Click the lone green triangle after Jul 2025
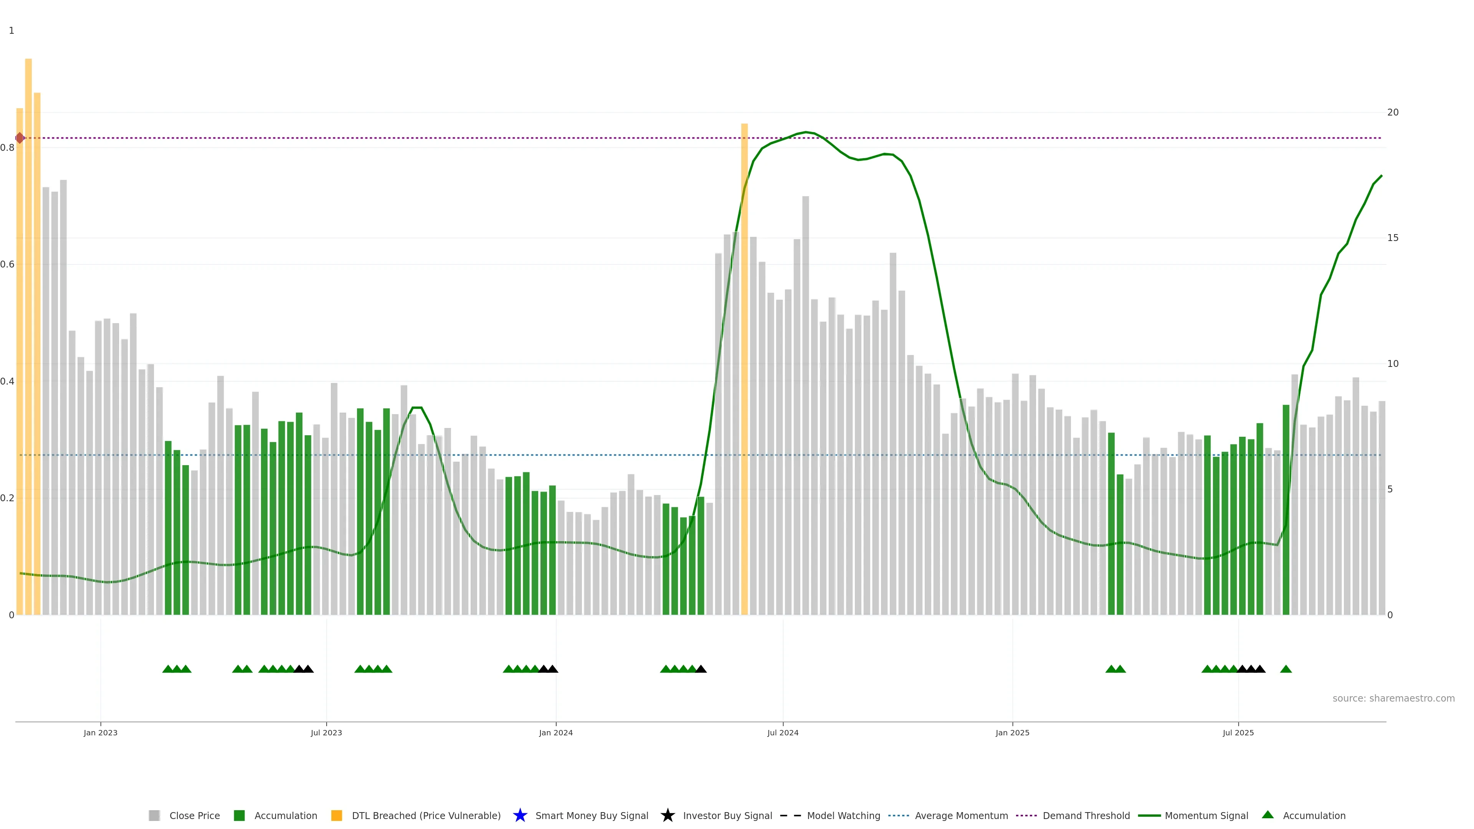The width and height of the screenshot is (1474, 829). coord(1286,669)
